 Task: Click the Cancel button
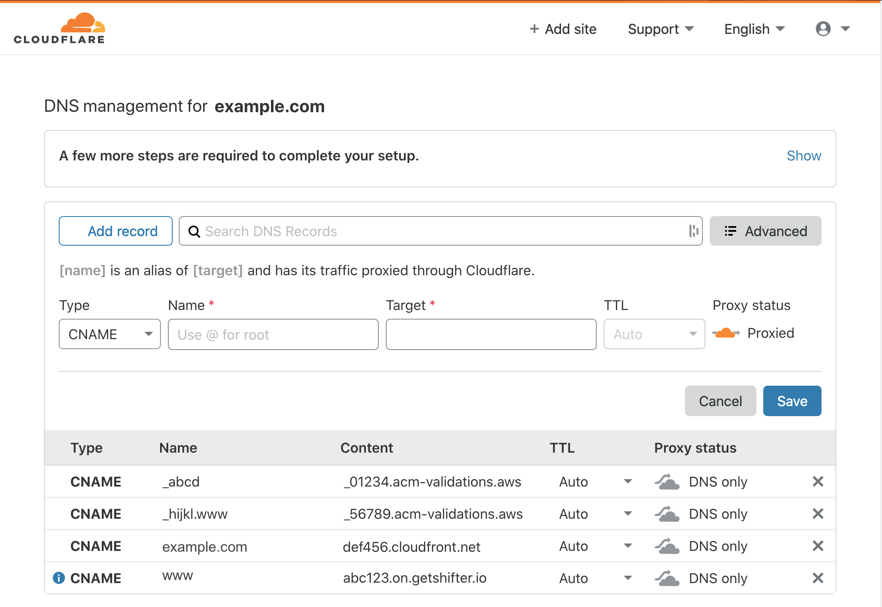coord(720,401)
